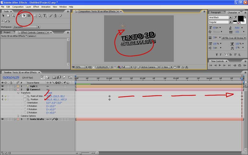This screenshot has width=248, height=155.
Task: Click the Show Channel RGB icon
Action: (x=119, y=67)
